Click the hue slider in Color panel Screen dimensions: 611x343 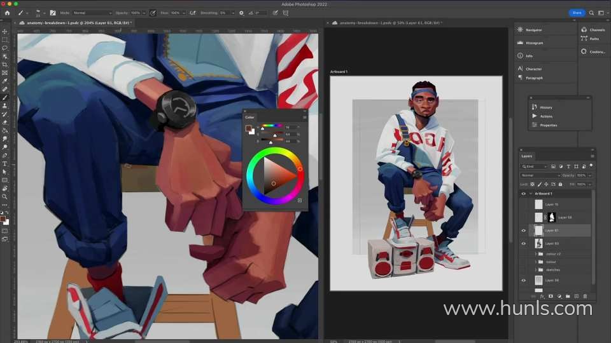pos(272,126)
